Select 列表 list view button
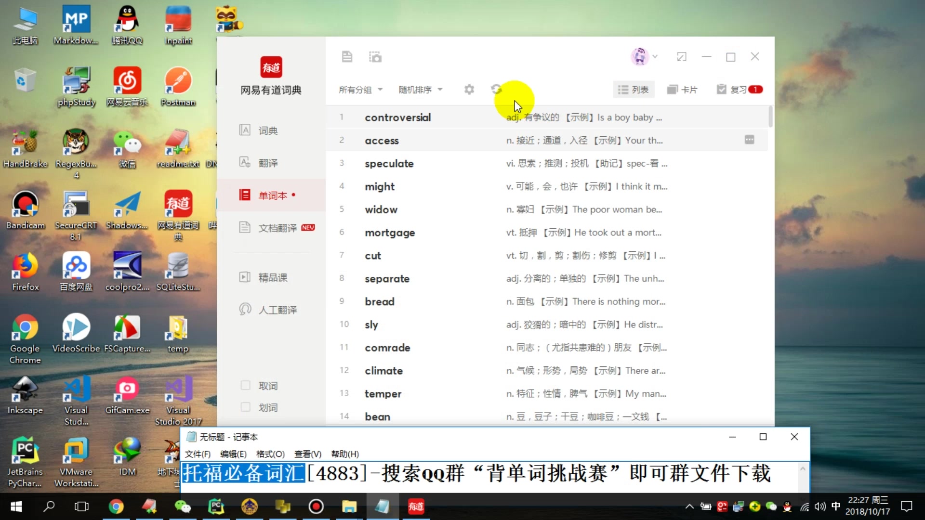This screenshot has height=520, width=925. point(633,89)
